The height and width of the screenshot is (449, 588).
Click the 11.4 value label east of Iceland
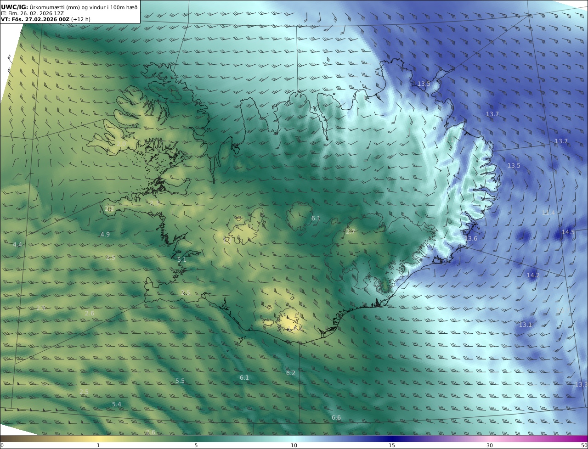[x=548, y=213]
